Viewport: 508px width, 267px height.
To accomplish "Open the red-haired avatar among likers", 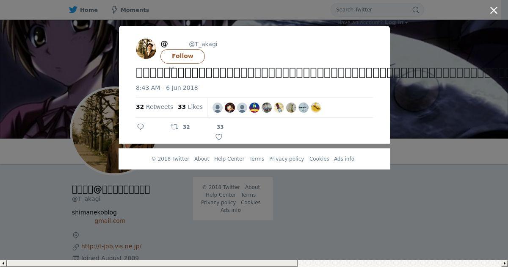I will click(x=230, y=108).
